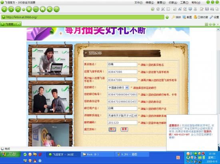The width and height of the screenshot is (220, 164).
Task: Open the 收藏(A) menu
Action: tap(173, 2)
